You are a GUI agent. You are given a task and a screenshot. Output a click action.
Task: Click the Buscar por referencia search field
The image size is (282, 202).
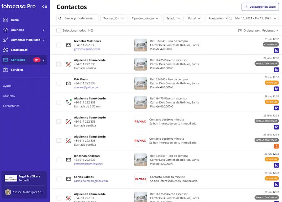click(x=79, y=18)
